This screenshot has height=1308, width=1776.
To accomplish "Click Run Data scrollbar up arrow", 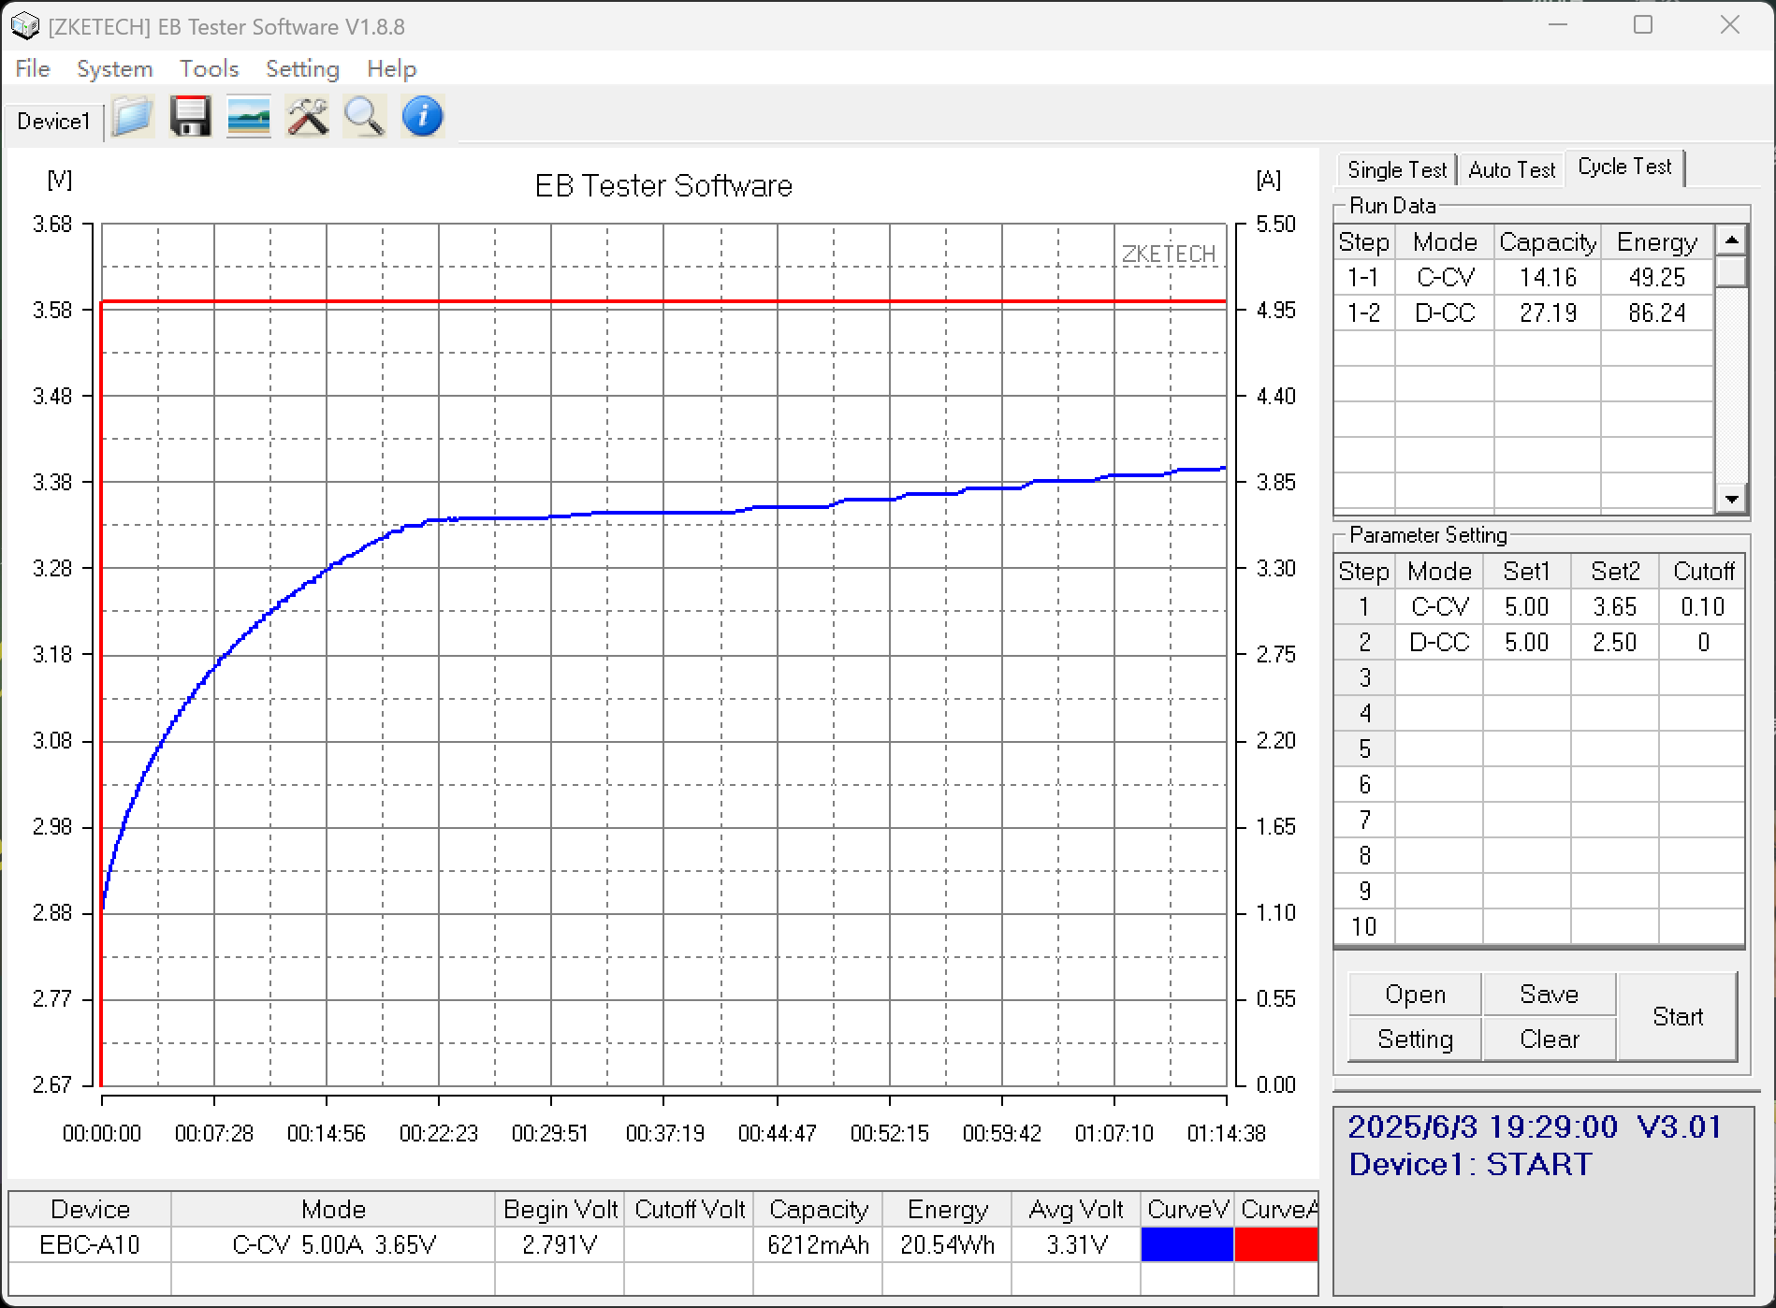I will [1731, 240].
